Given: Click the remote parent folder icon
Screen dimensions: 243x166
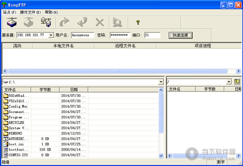Looking at the screenshot, I should (237, 81).
